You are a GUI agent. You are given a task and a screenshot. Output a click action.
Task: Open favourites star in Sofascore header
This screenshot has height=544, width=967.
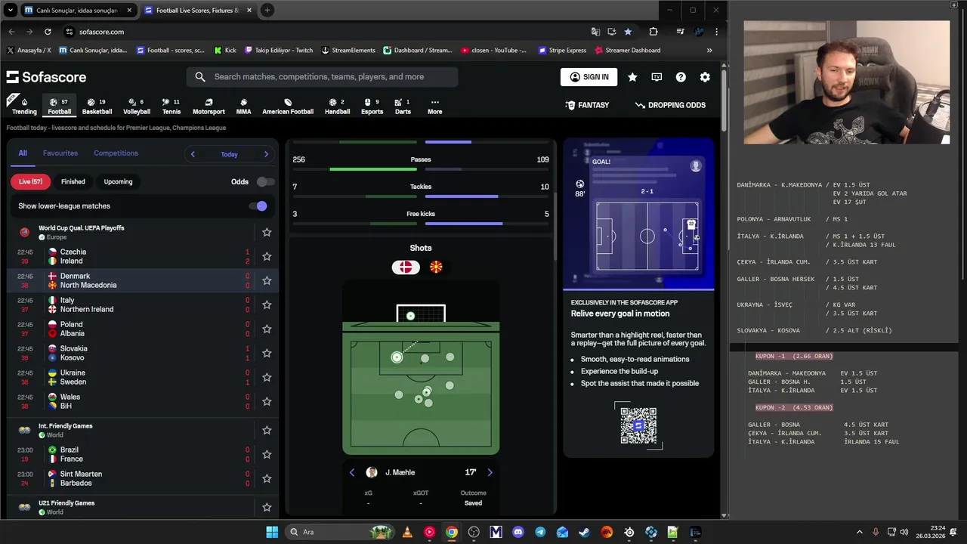point(632,77)
